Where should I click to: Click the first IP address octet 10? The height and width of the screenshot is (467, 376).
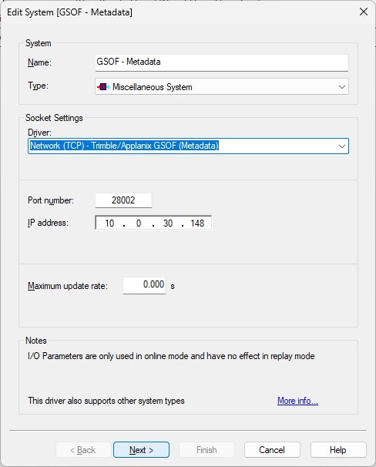[109, 223]
